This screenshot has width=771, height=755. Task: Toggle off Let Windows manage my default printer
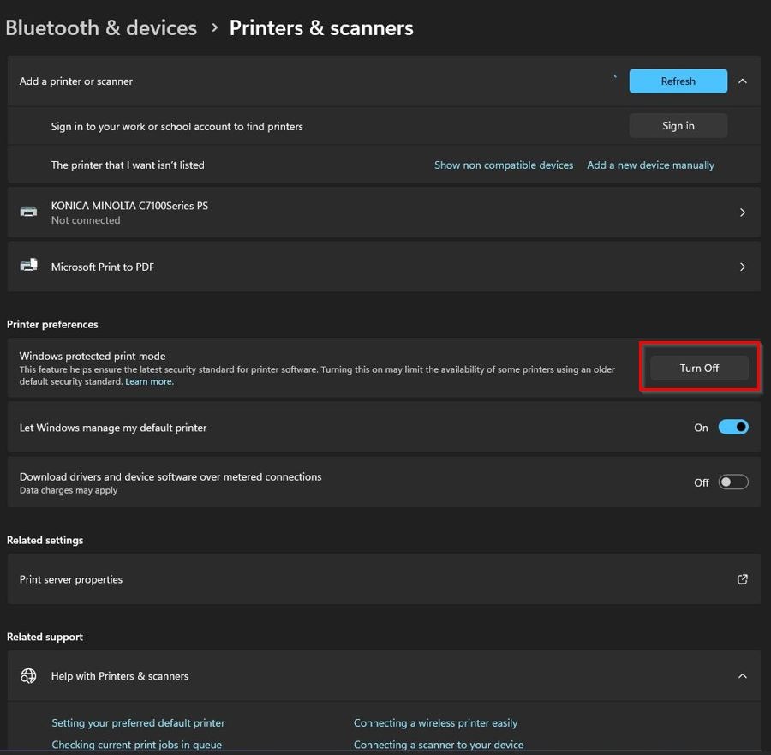coord(733,428)
